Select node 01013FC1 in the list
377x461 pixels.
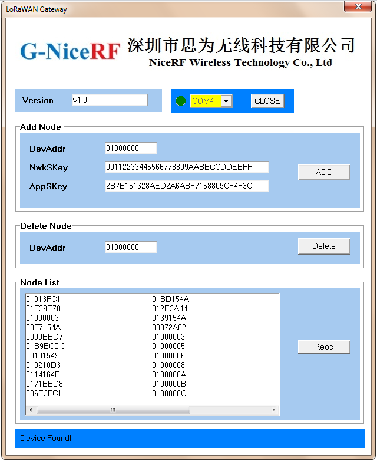43,299
